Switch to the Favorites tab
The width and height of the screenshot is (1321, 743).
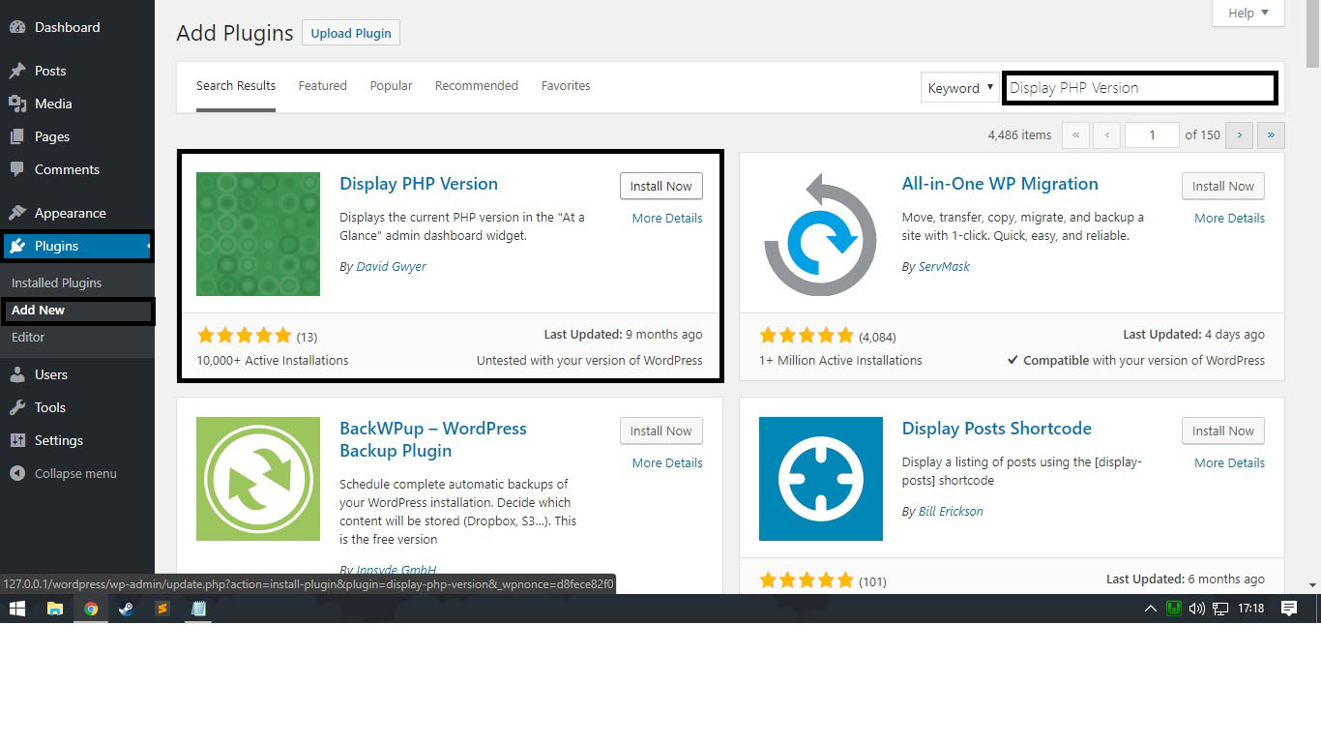pyautogui.click(x=566, y=86)
